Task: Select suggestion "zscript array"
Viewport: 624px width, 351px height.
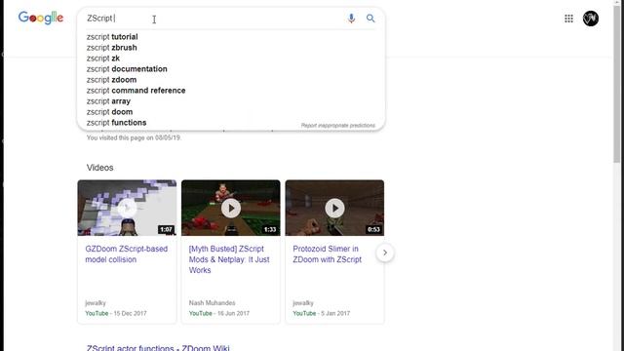Action: point(108,101)
